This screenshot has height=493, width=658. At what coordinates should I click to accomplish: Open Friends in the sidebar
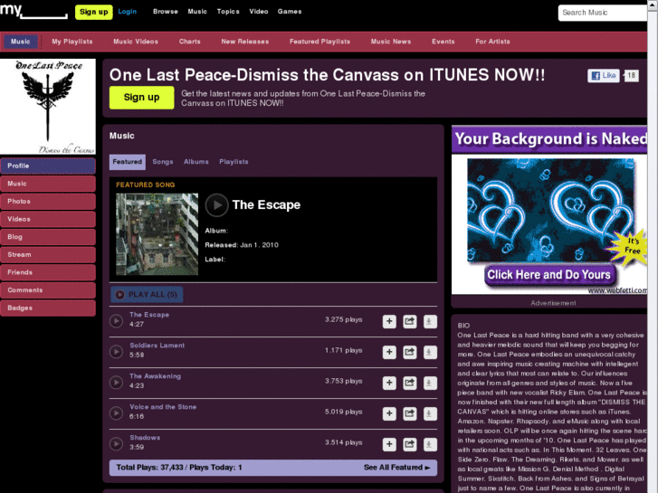click(48, 272)
